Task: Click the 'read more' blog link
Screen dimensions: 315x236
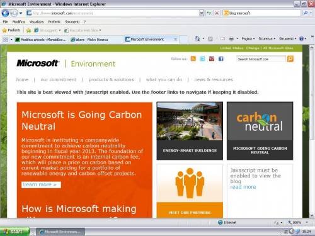Action: (x=243, y=187)
